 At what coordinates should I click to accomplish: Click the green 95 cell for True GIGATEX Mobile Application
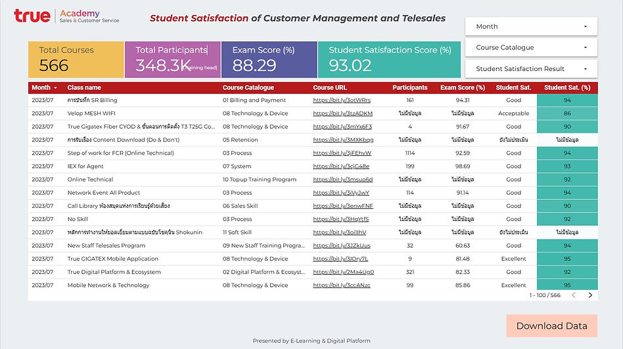pos(567,259)
